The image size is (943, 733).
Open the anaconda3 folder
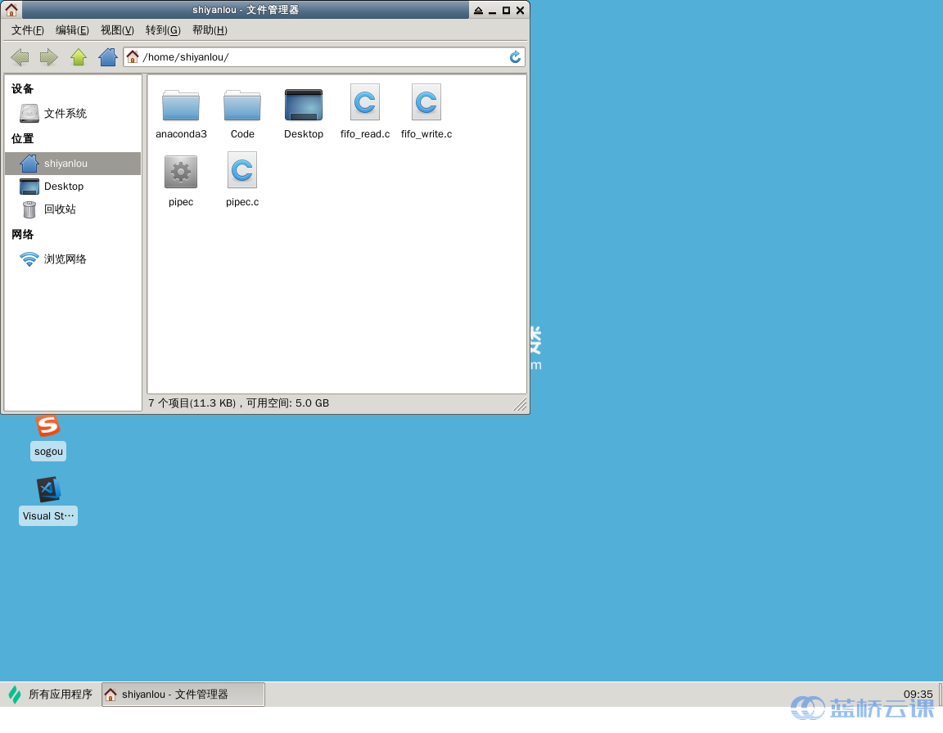(180, 106)
